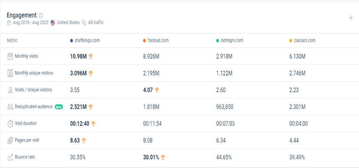Click the 39.49% bounce rate value
The height and width of the screenshot is (168, 359).
pyautogui.click(x=297, y=157)
